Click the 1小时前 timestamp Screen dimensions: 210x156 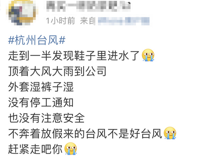tap(60, 21)
